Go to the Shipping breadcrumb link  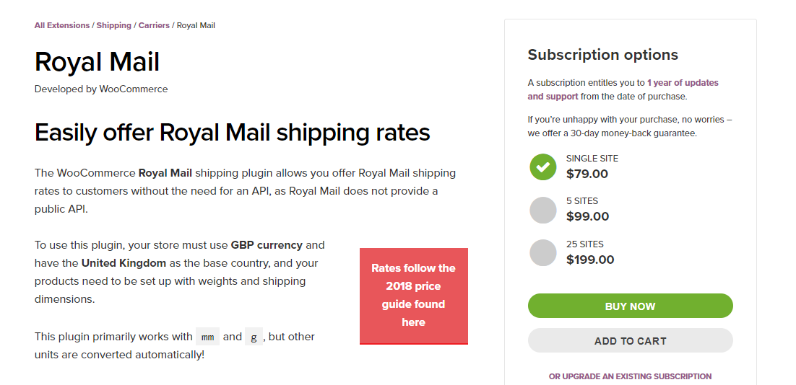point(114,25)
